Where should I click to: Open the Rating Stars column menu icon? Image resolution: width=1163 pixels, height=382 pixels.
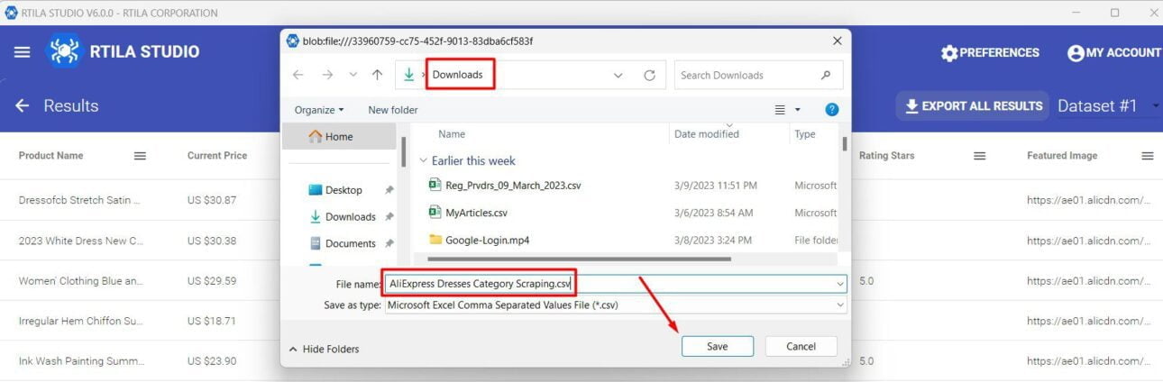pos(979,156)
